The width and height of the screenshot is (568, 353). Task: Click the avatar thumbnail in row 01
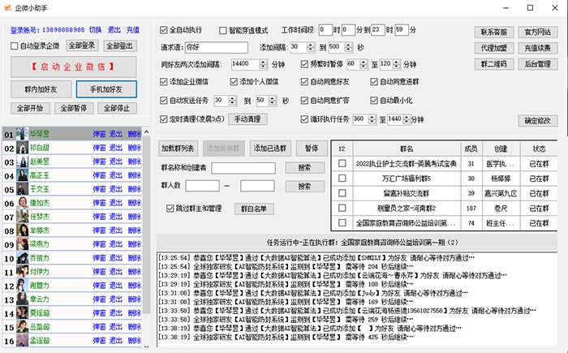(22, 134)
